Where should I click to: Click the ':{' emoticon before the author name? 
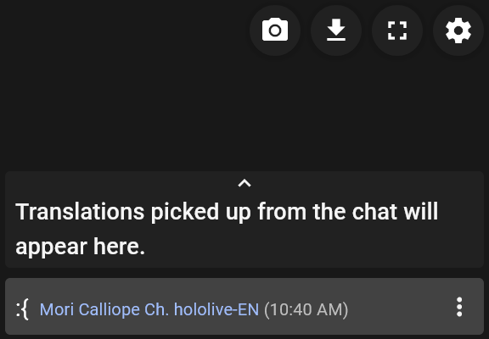[22, 309]
